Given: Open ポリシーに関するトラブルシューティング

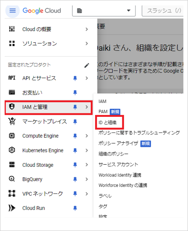Looking at the screenshot, I should (x=139, y=133).
